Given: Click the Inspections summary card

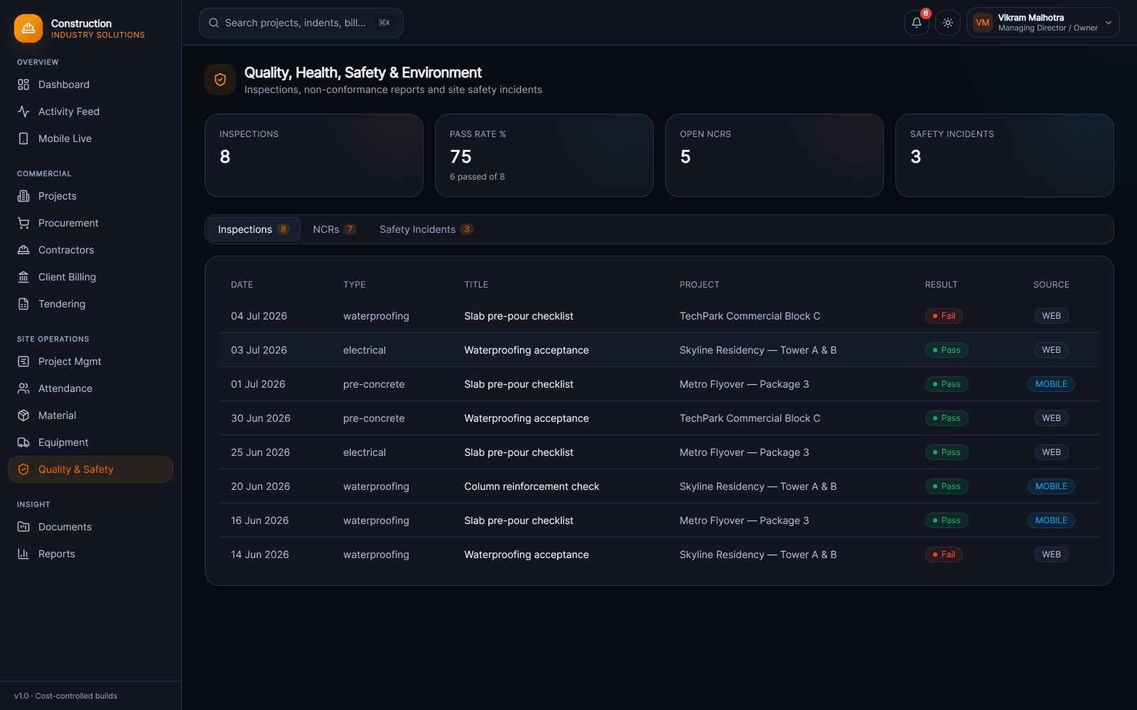Looking at the screenshot, I should [x=314, y=155].
